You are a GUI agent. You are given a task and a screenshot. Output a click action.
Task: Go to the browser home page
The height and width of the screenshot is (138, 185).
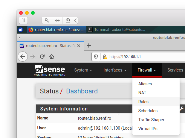coord(52,57)
